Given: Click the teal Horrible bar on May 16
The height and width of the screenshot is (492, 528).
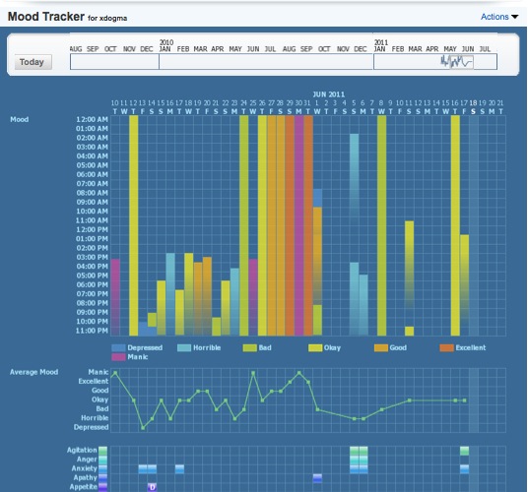Looking at the screenshot, I should click(170, 294).
